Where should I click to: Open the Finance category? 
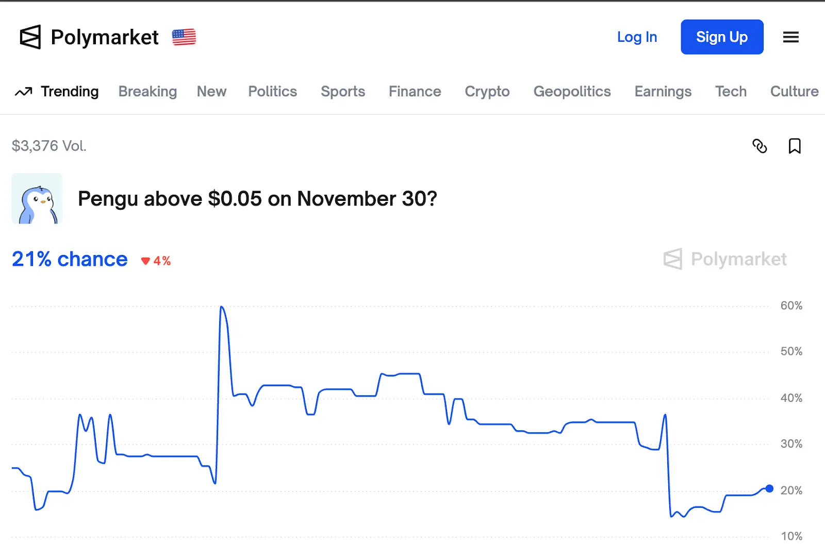click(415, 91)
